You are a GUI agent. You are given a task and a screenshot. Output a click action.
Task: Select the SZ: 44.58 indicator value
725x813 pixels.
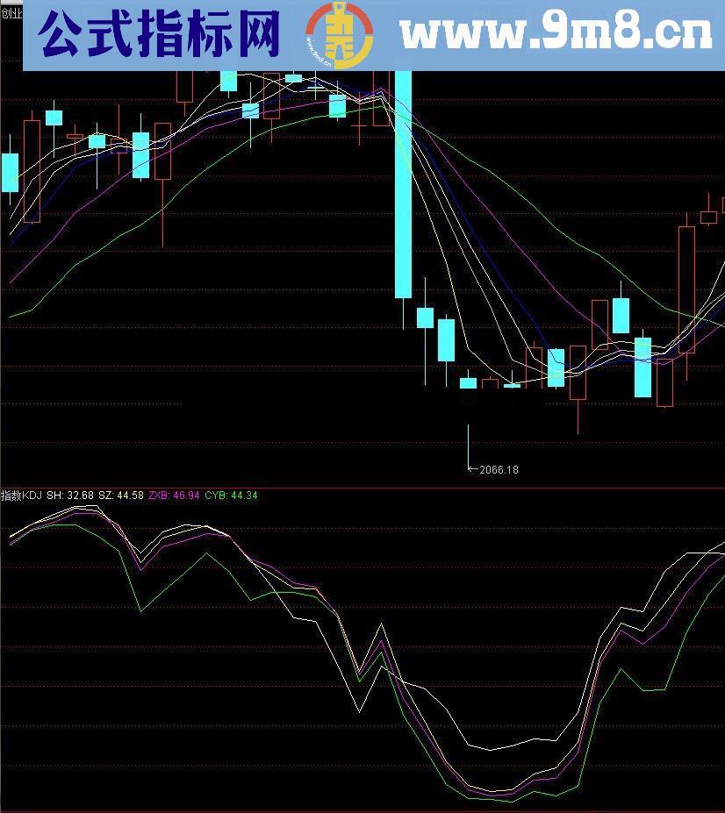121,496
